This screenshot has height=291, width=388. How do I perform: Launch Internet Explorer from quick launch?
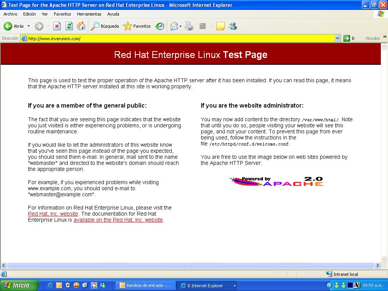(50, 285)
